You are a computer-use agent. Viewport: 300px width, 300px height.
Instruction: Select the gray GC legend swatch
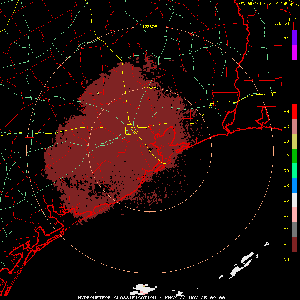tap(294, 230)
